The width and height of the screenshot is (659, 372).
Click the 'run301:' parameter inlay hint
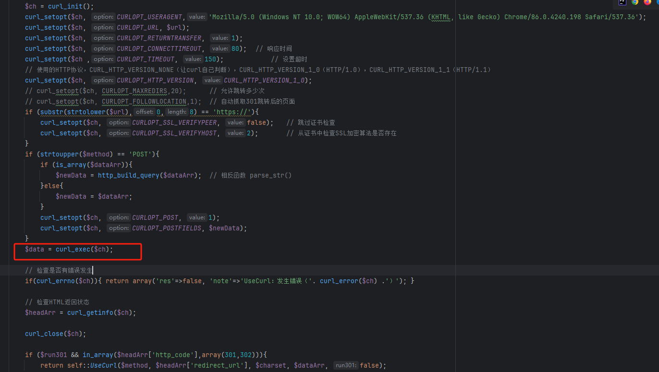tap(345, 365)
